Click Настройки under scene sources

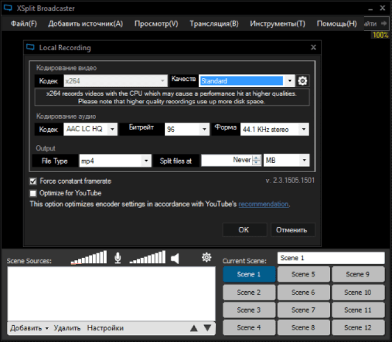point(105,328)
